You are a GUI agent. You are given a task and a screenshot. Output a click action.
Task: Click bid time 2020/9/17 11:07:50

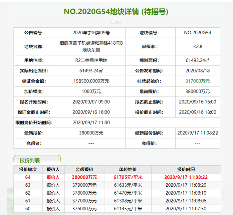point(186,209)
